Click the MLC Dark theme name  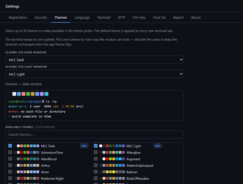48,146
